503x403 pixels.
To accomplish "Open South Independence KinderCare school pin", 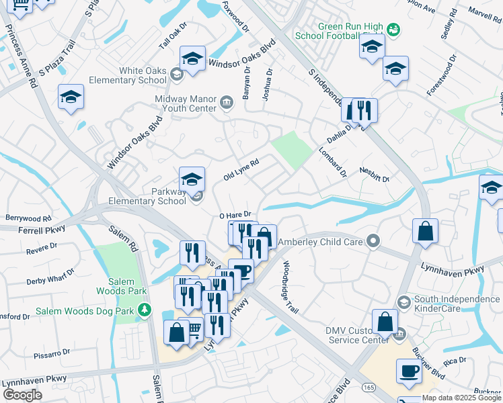I will pyautogui.click(x=404, y=303).
